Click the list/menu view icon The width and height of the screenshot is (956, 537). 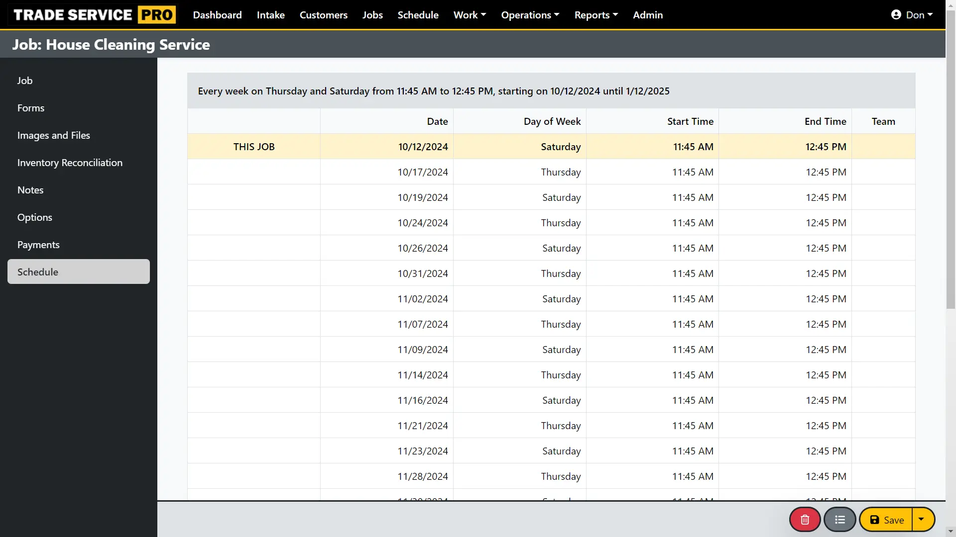coord(840,519)
